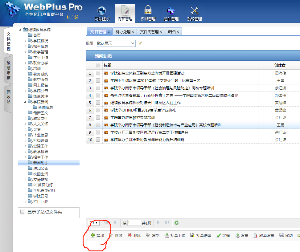
Task: Expand the 学院概况 tree node
Action: pyautogui.click(x=26, y=41)
